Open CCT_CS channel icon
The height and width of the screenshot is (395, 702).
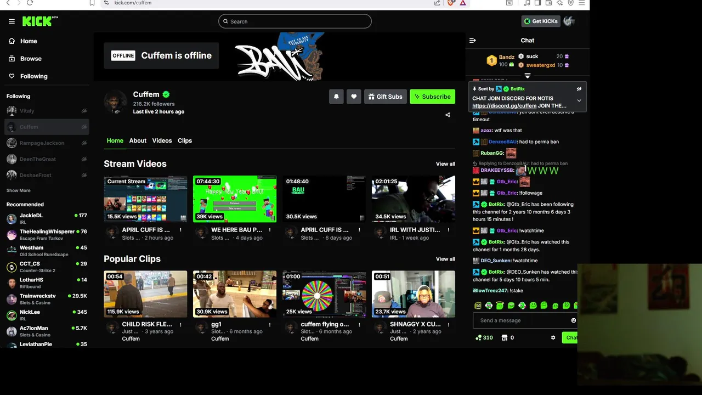12,267
